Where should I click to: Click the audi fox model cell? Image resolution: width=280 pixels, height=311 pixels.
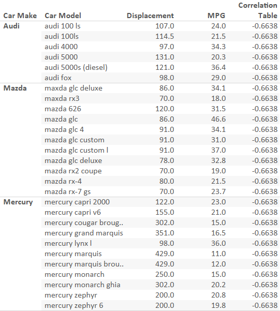(58, 78)
